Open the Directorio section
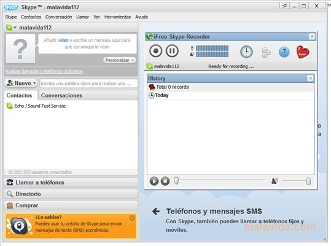This screenshot has height=246, width=331. pos(71,194)
